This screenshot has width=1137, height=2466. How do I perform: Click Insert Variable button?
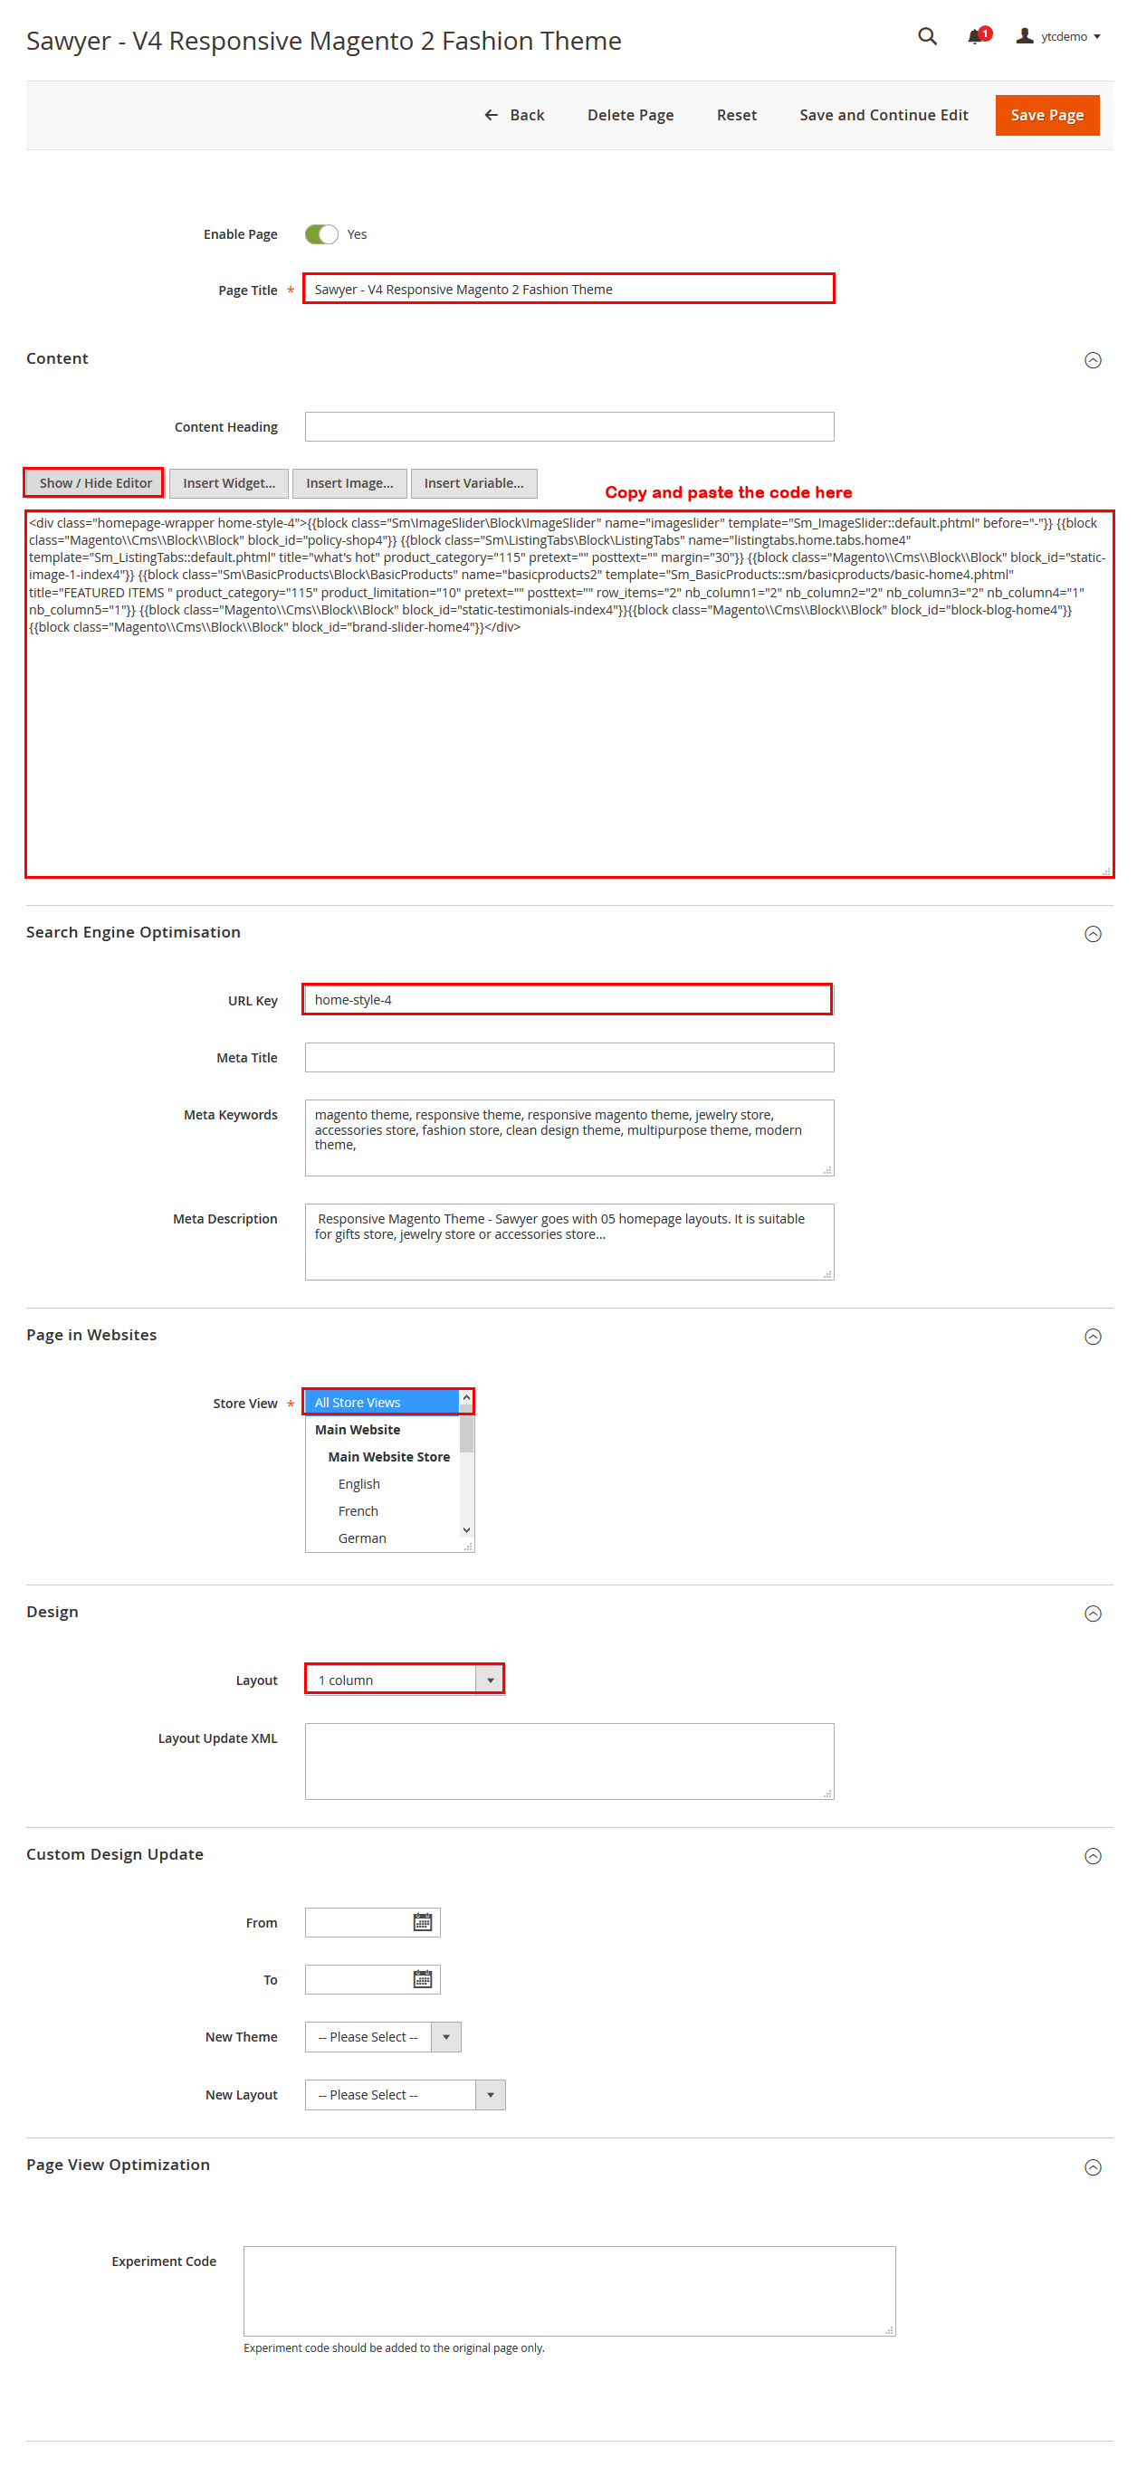pyautogui.click(x=473, y=483)
